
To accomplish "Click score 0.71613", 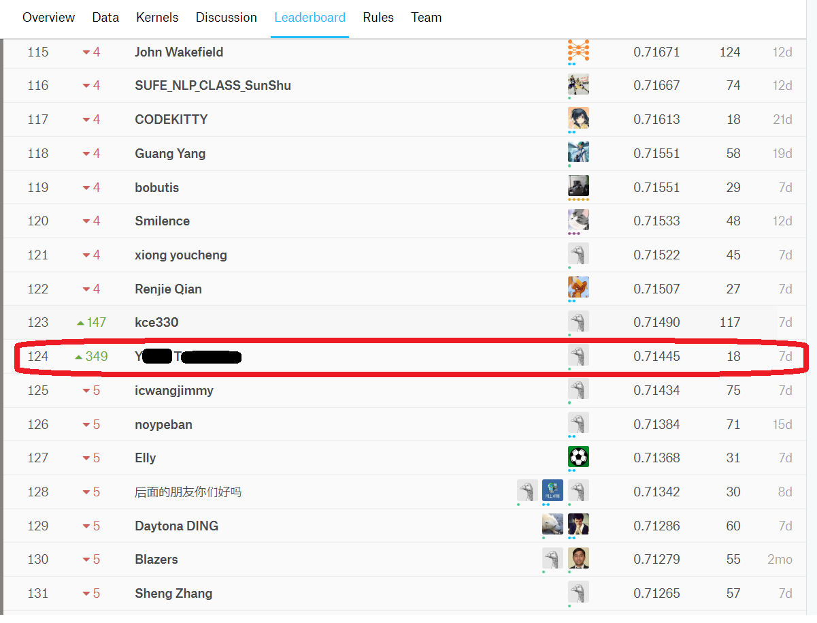I will 656,119.
